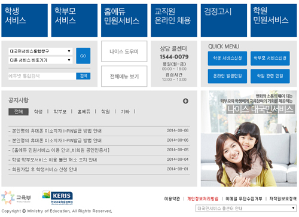Open the 학원 민원서비스 tile

tap(274, 20)
